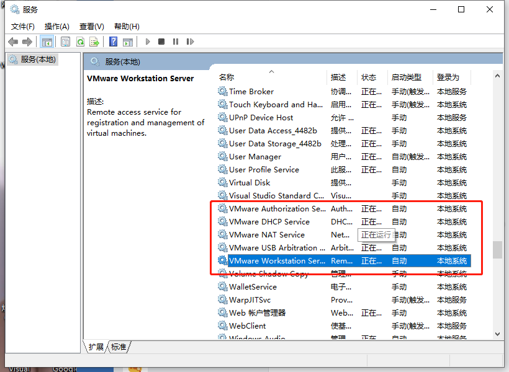Stop the service with the stop icon
Screen dimensions: 509x372
pos(161,42)
